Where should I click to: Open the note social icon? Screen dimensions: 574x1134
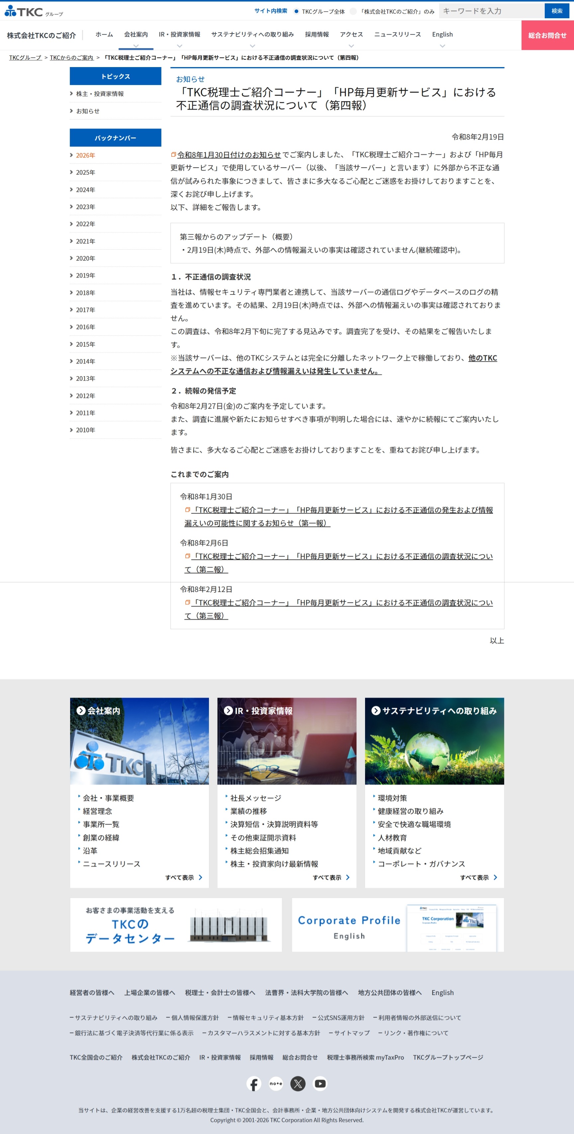click(x=276, y=1084)
